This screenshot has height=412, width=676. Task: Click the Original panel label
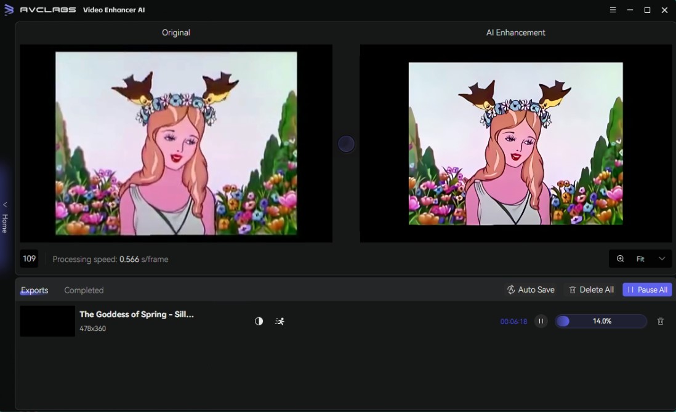[x=176, y=33]
